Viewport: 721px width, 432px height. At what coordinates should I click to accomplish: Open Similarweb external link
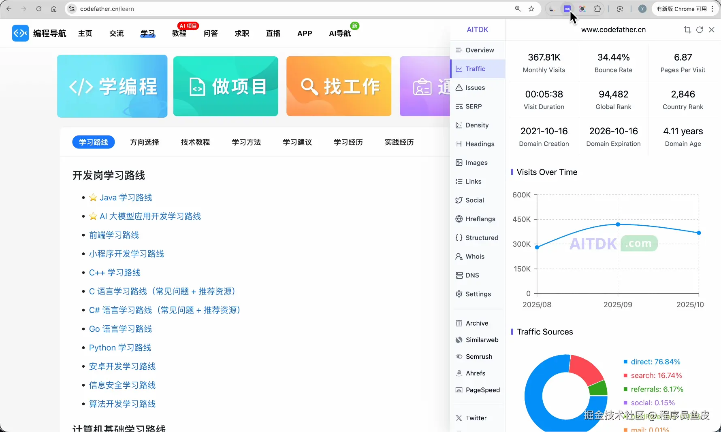pyautogui.click(x=478, y=340)
